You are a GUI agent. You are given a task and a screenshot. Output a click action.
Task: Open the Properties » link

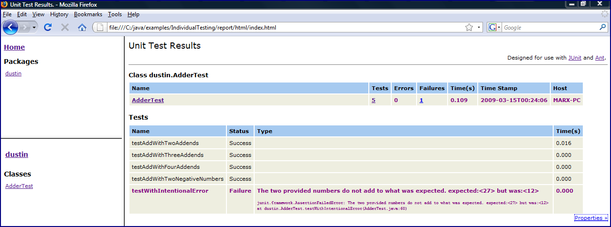tap(591, 218)
